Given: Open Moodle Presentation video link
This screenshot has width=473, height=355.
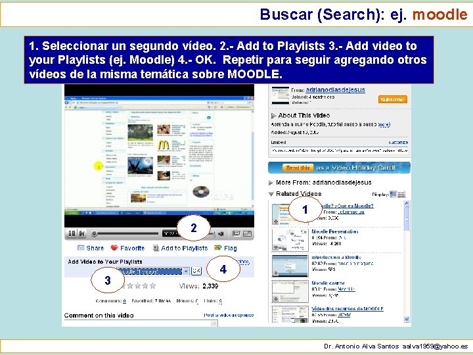Looking at the screenshot, I should (335, 231).
